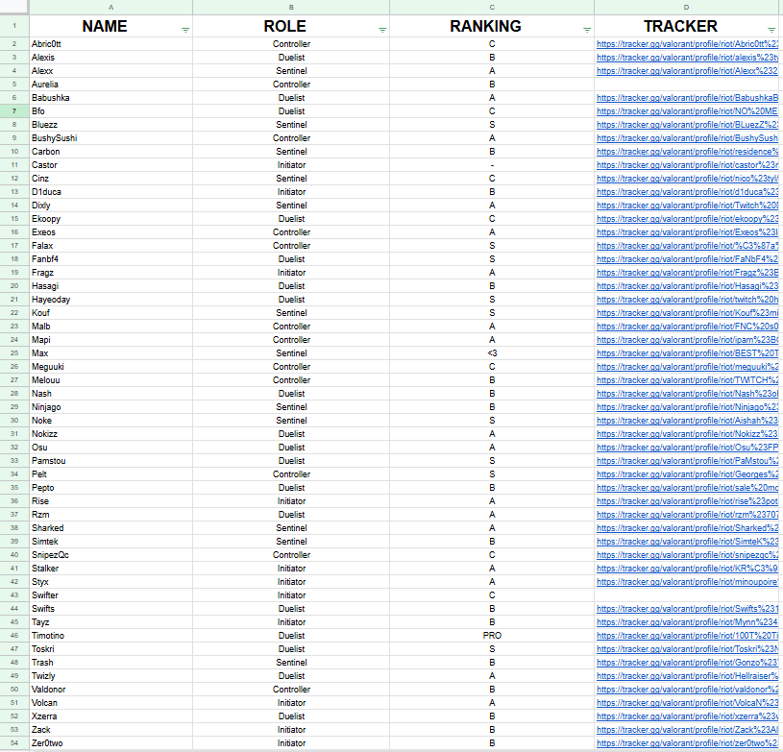Open the RANKING column filter dropdown
783x752 pixels.
[587, 30]
